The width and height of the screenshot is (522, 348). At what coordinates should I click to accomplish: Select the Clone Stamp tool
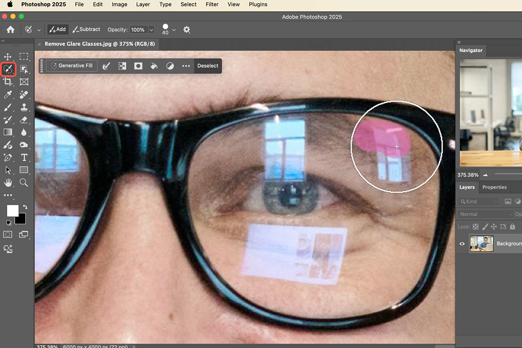[24, 107]
